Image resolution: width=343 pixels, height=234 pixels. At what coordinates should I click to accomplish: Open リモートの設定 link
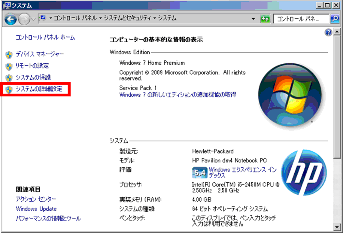click(32, 66)
